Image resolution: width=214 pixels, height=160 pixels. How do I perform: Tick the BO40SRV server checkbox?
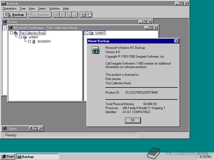pyautogui.click(x=29, y=41)
